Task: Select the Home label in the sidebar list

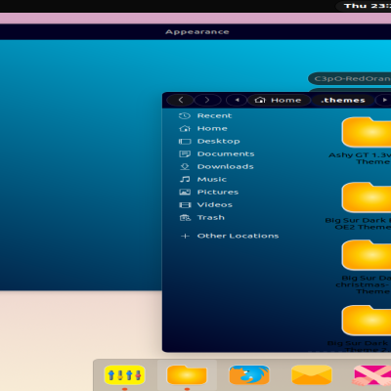Action: click(x=212, y=128)
